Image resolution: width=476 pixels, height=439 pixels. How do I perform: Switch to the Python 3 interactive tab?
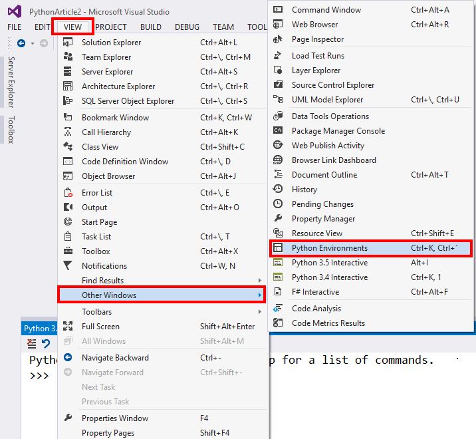39,329
